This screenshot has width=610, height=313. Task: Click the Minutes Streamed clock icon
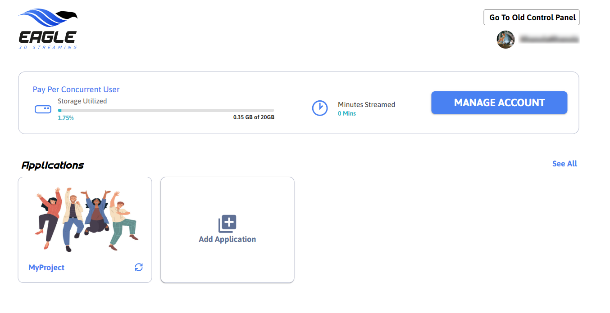320,108
